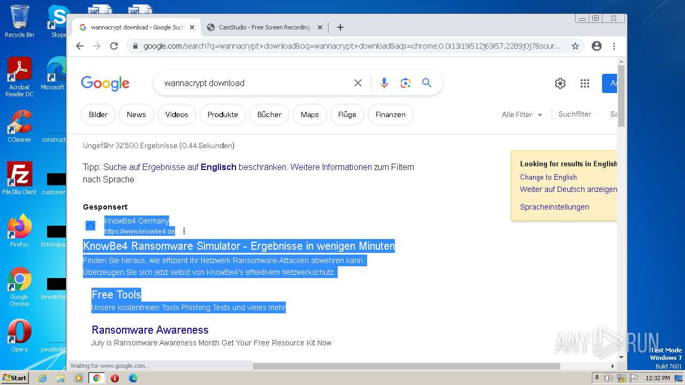Filter results by Bilder
This screenshot has height=385, width=685.
[98, 114]
